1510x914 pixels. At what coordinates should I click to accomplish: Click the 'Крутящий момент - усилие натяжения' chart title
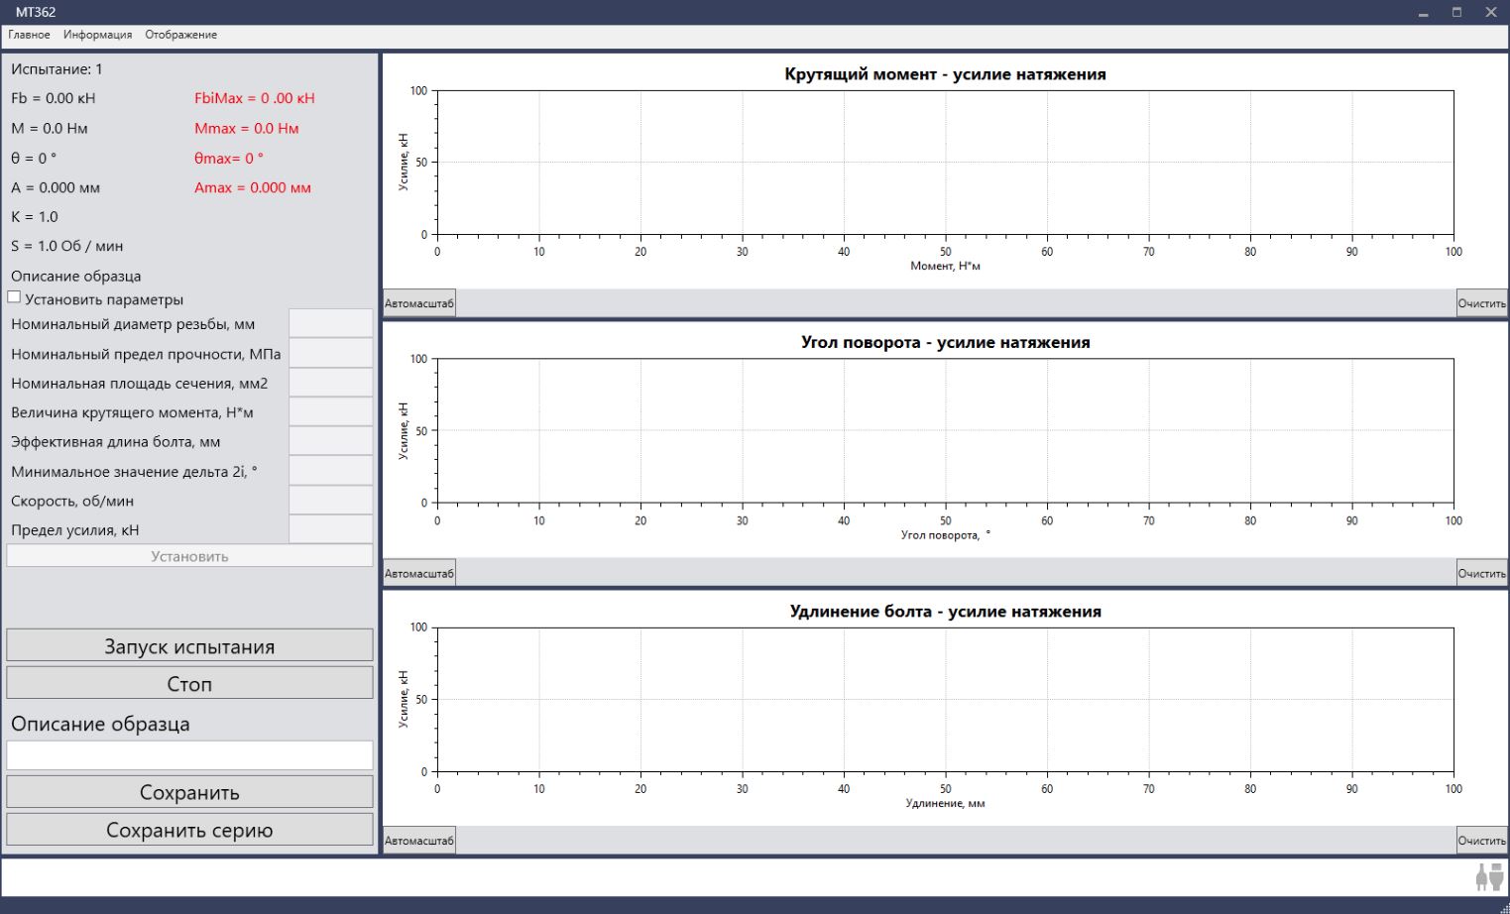pos(945,74)
